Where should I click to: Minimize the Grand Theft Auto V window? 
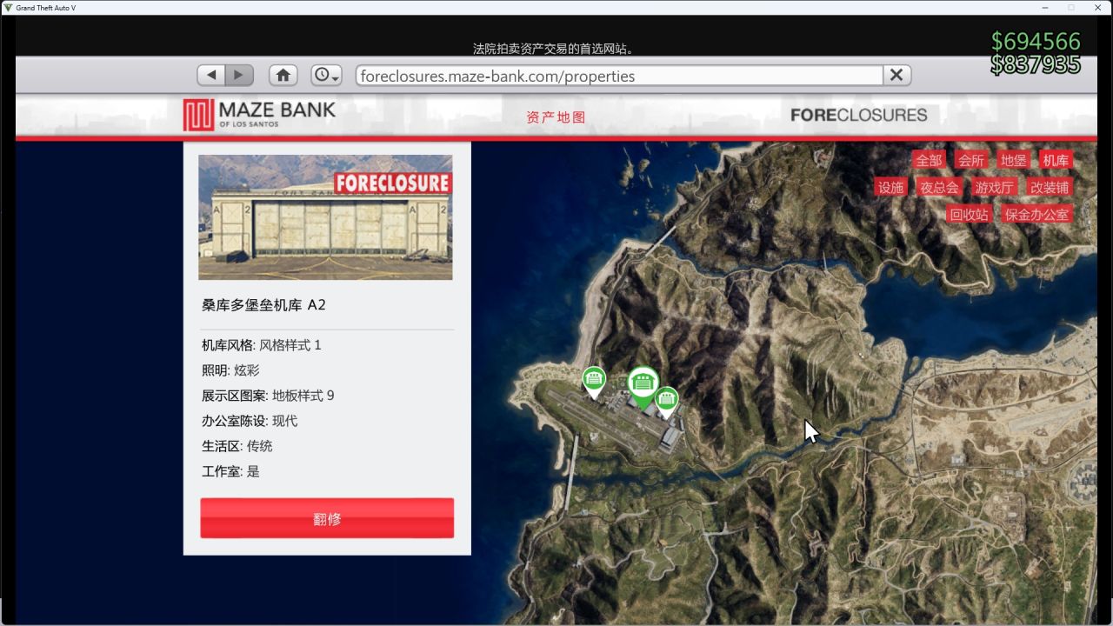click(1044, 7)
